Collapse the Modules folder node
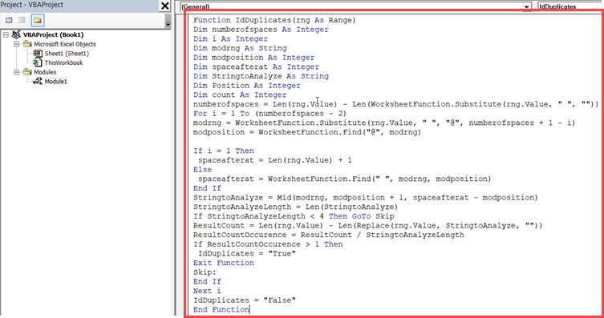 pos(17,72)
